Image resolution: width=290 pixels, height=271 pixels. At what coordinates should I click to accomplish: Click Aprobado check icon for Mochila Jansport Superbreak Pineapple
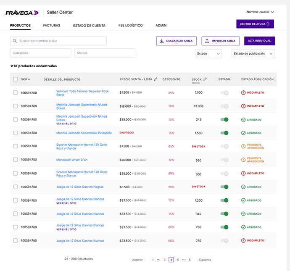243,133
